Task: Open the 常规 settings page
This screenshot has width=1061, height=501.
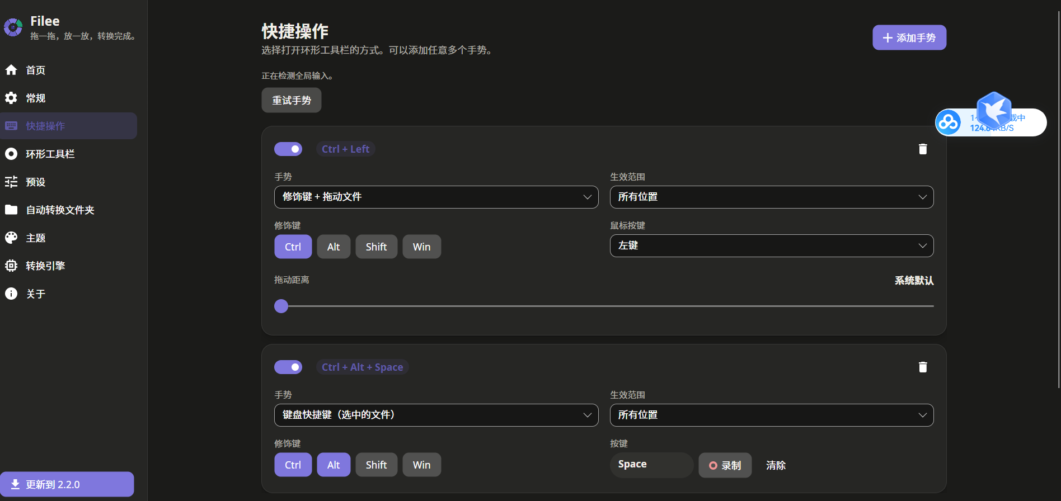Action: pos(68,98)
